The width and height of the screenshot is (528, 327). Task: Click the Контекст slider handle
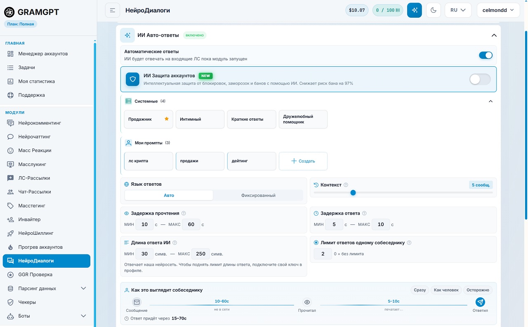pyautogui.click(x=353, y=192)
